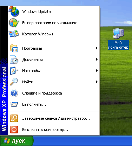132x146 pixels.
Task: Choose Завершение сеанса Администратор...
Action: click(x=54, y=118)
